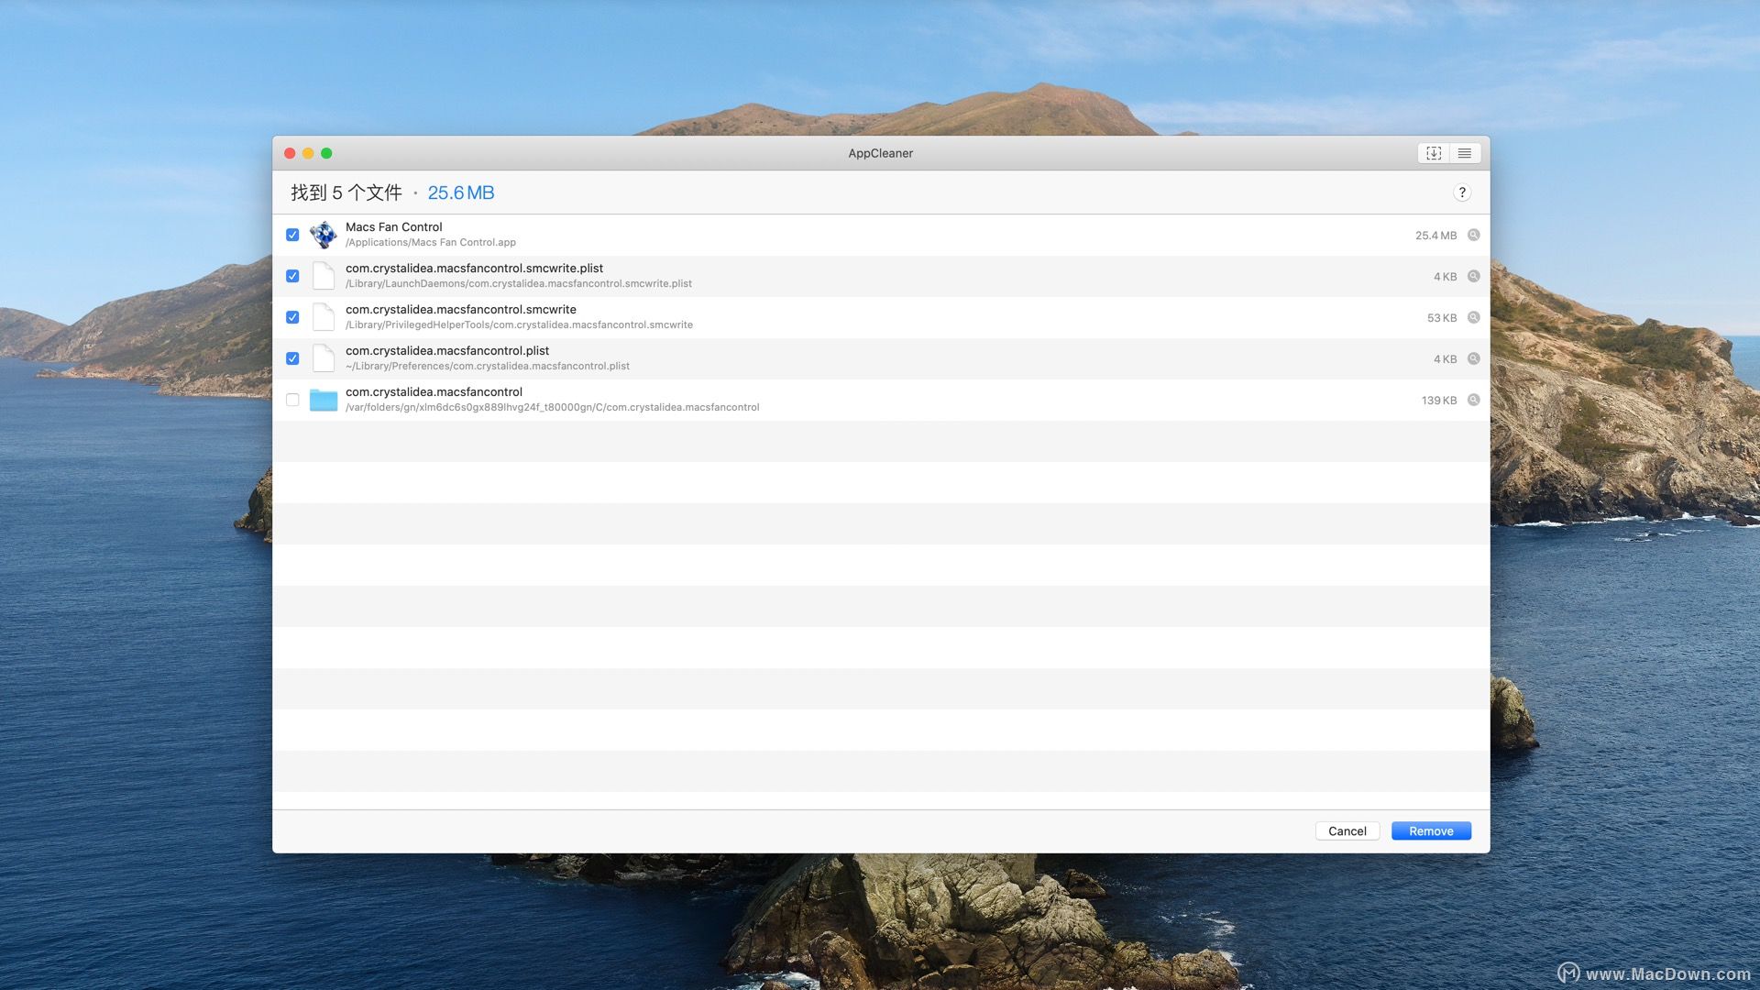Minimize AppCleaner with the yellow button

tap(308, 153)
